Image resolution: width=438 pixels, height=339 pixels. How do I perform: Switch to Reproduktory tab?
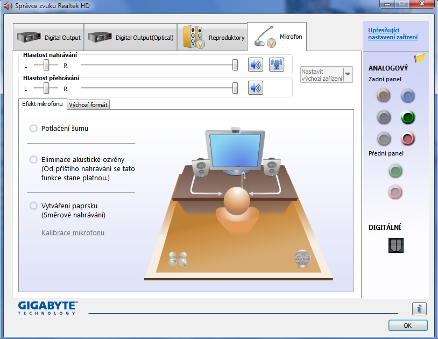(x=213, y=38)
